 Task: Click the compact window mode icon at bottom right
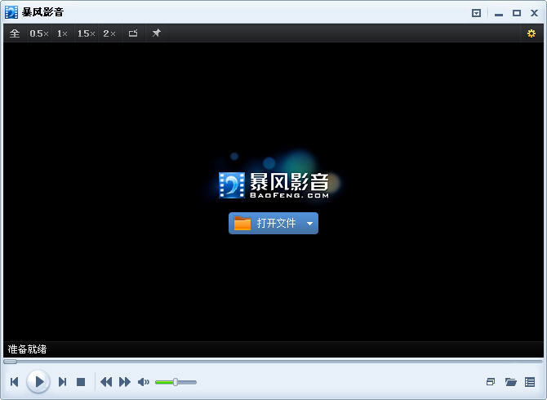pos(491,382)
